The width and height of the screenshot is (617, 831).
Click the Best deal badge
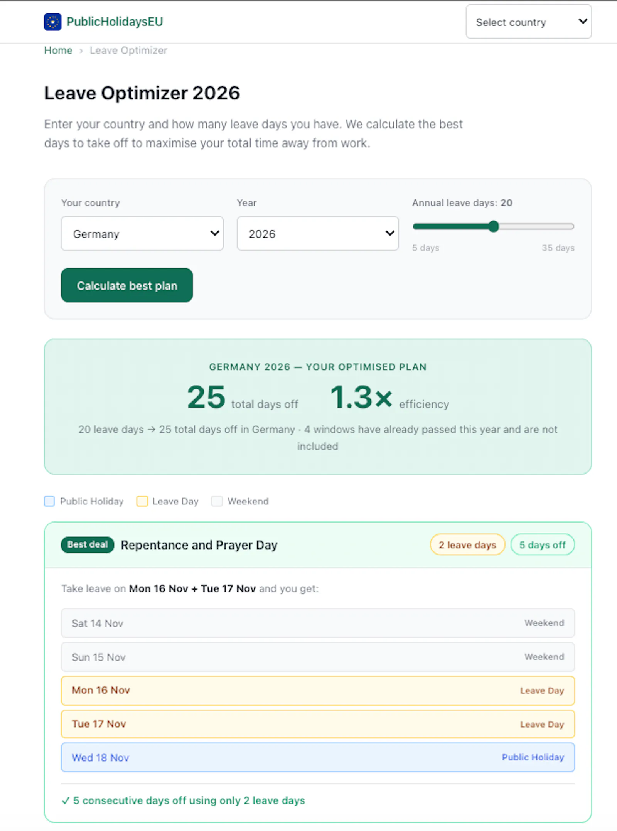tap(88, 544)
